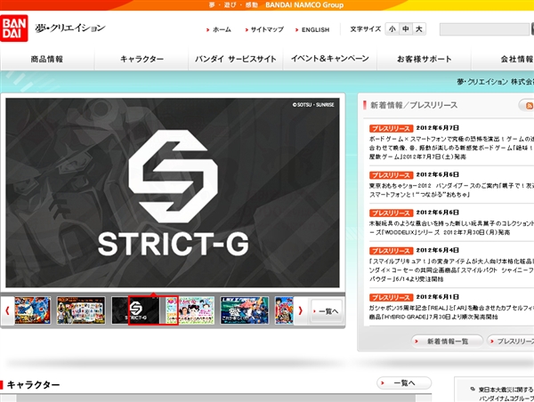
Task: Click 一覧へ button beside the carousel
Action: (x=327, y=310)
